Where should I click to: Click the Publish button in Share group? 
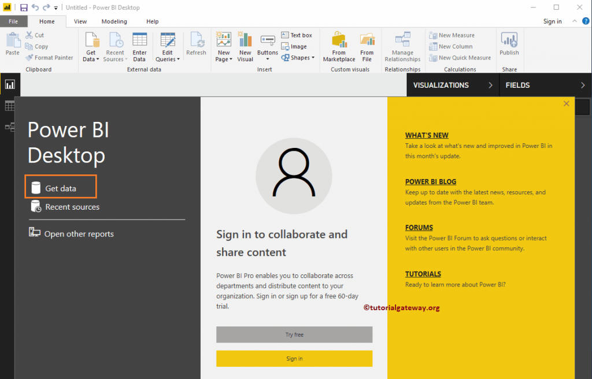tap(509, 46)
